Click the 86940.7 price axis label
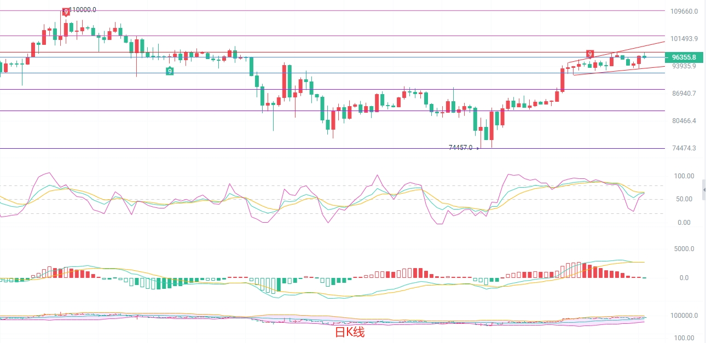 tap(684, 94)
